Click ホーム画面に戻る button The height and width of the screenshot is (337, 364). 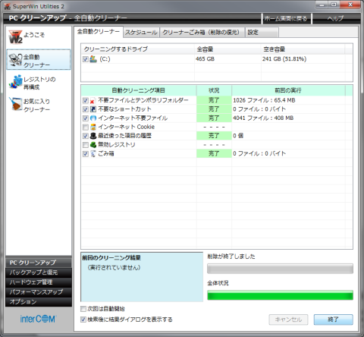click(x=286, y=18)
